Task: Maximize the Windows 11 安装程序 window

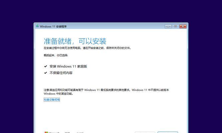Action: coord(175,26)
